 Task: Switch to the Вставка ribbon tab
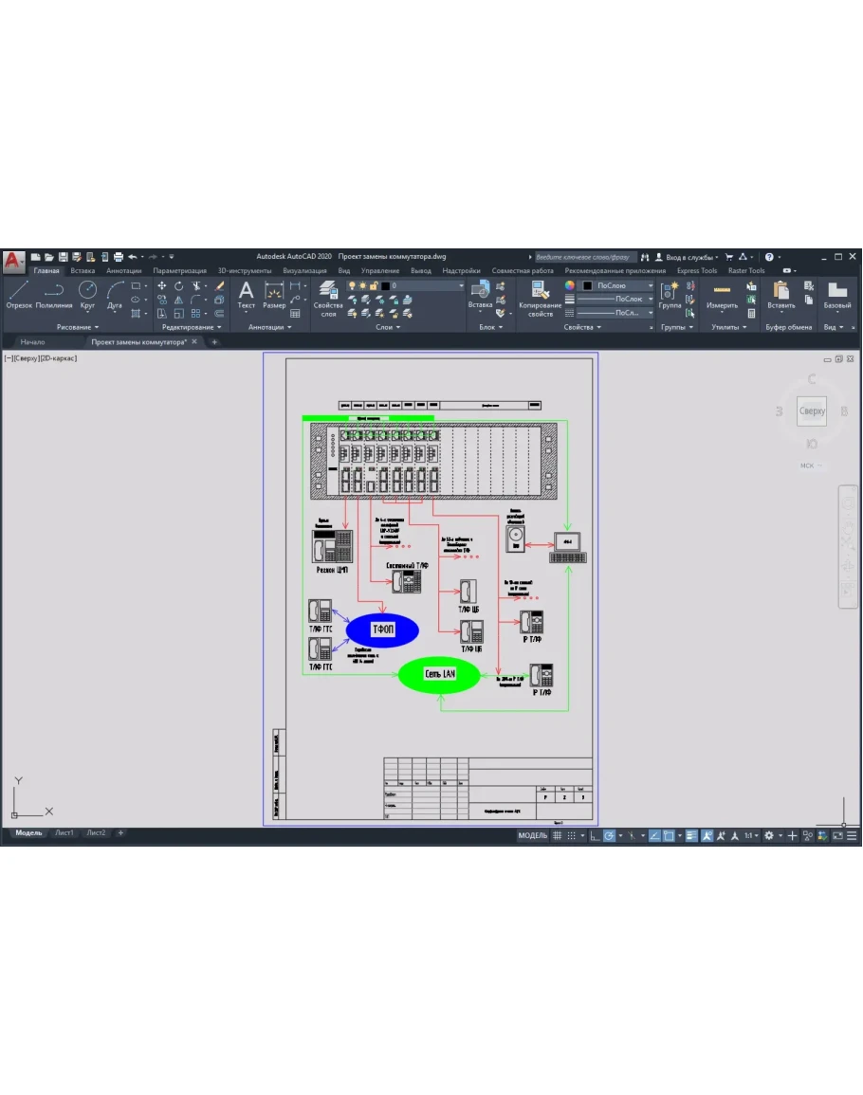click(x=83, y=270)
